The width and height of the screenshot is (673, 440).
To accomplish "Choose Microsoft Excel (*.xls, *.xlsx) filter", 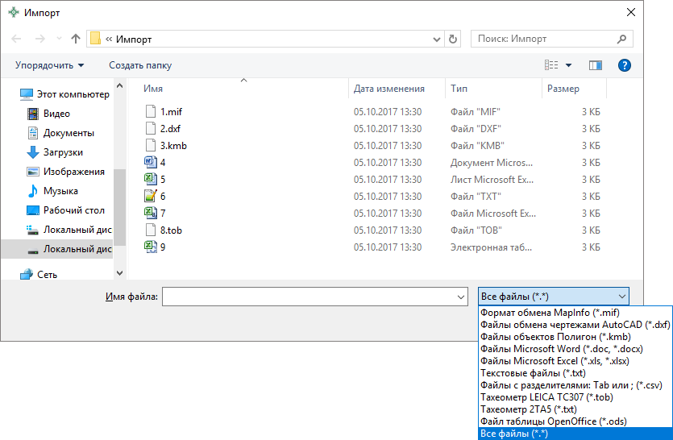I will pyautogui.click(x=555, y=360).
